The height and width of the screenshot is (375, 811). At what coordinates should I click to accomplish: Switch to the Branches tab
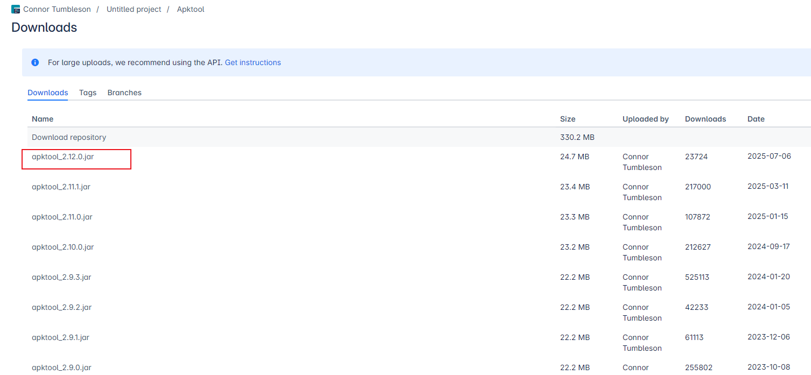(124, 93)
